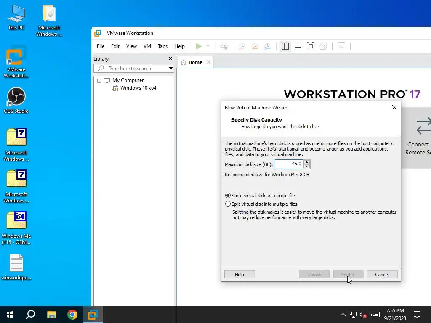Open the Help menu
Image resolution: width=431 pixels, height=323 pixels.
179,46
